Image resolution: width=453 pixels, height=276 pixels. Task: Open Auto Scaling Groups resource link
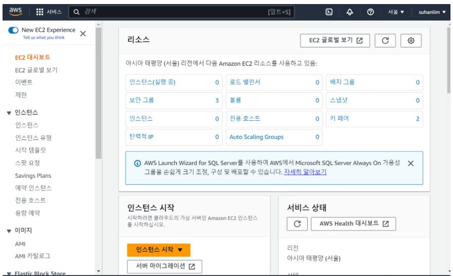pos(256,137)
